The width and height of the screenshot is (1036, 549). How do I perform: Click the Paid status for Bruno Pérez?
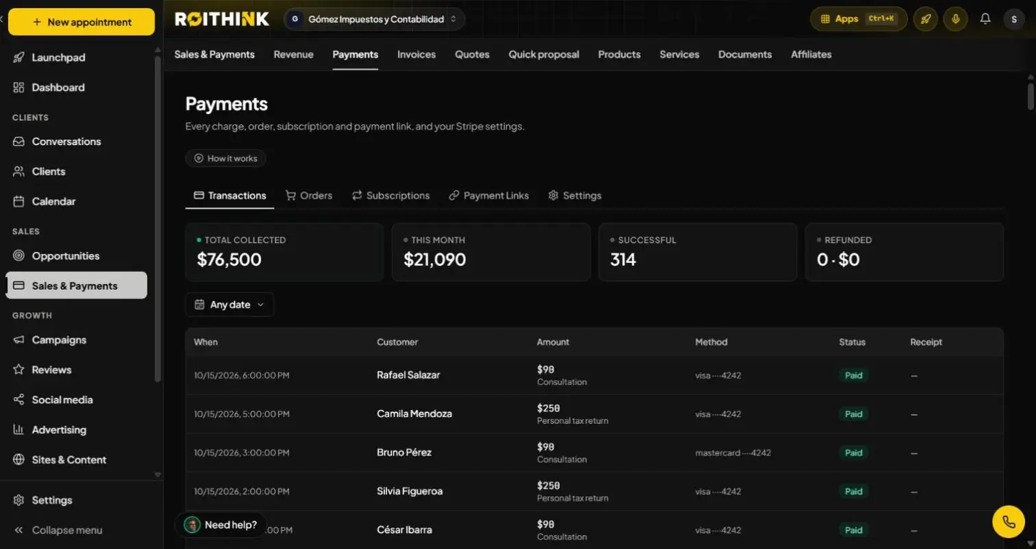(x=854, y=452)
